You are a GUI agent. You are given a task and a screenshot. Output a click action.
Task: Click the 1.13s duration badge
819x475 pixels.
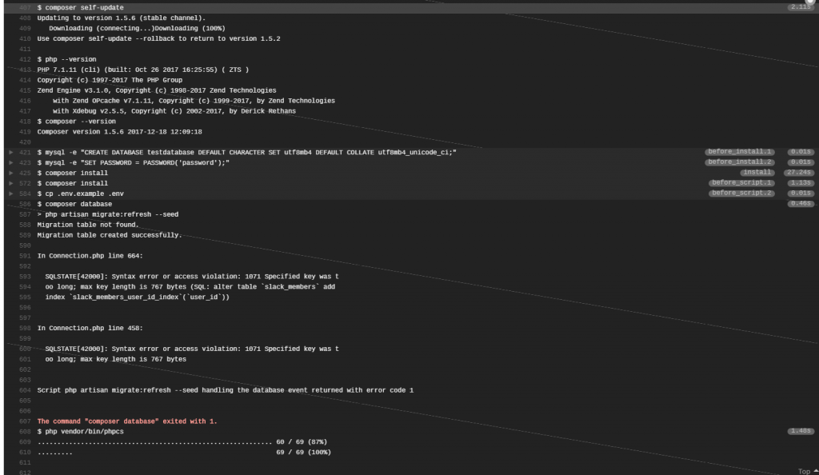point(801,182)
